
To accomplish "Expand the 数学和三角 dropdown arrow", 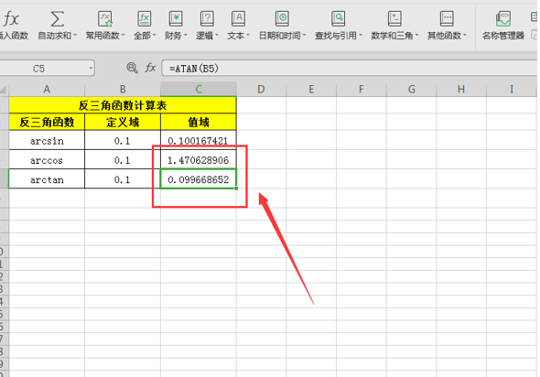I will pos(416,35).
